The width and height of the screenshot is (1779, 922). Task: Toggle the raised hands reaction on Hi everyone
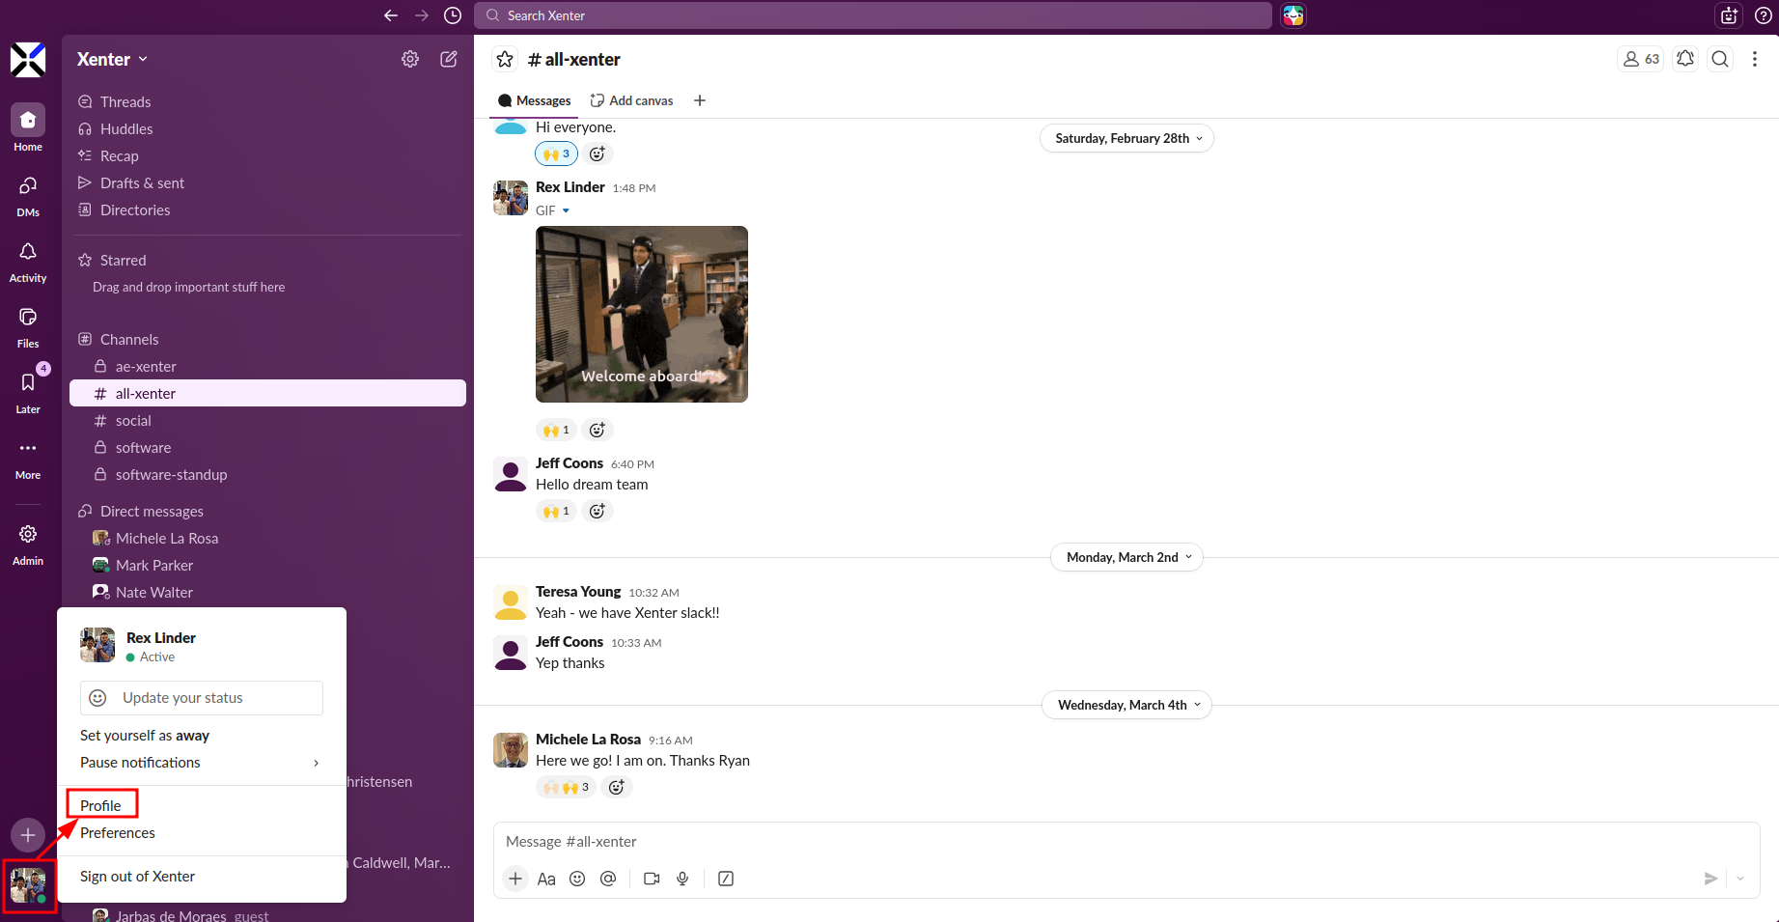tap(556, 154)
